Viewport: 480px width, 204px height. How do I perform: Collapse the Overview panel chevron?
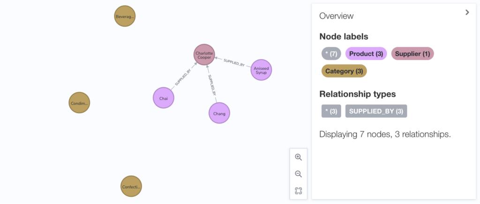[467, 13]
